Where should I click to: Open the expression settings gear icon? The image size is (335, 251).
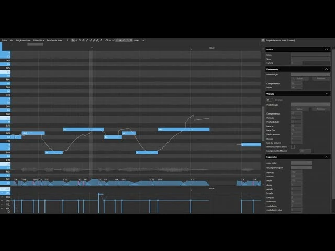coord(9,212)
